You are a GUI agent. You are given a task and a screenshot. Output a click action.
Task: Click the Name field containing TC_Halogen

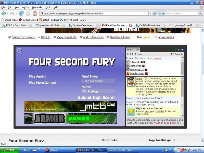(x=98, y=91)
